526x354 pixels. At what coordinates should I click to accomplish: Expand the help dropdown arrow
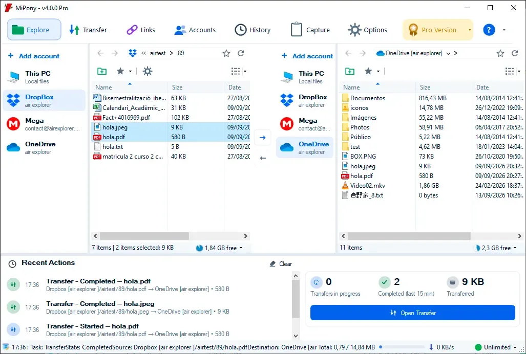[504, 30]
